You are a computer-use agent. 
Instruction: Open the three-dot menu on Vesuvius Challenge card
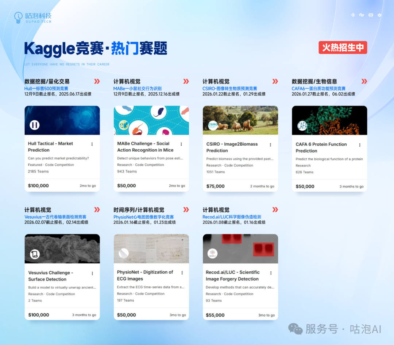point(92,274)
